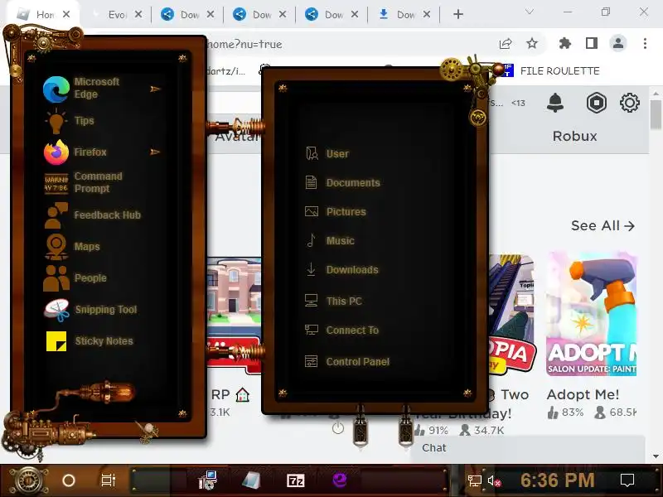Image resolution: width=663 pixels, height=497 pixels.
Task: Open the Robux hexagon icon
Action: pos(596,103)
